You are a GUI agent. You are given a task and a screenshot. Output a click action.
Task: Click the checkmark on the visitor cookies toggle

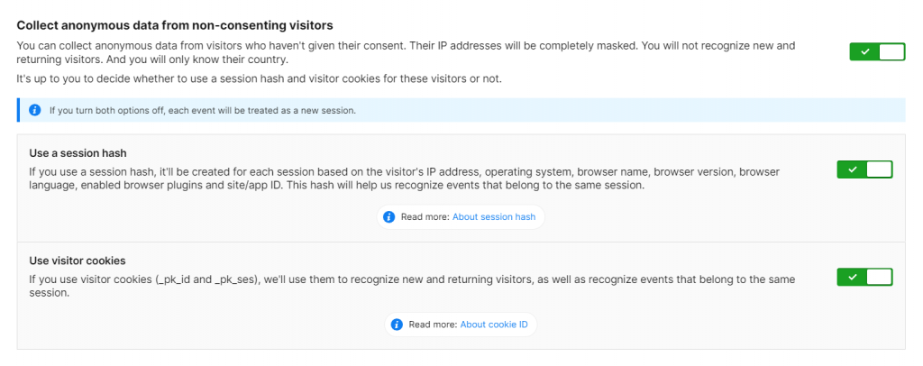point(853,277)
